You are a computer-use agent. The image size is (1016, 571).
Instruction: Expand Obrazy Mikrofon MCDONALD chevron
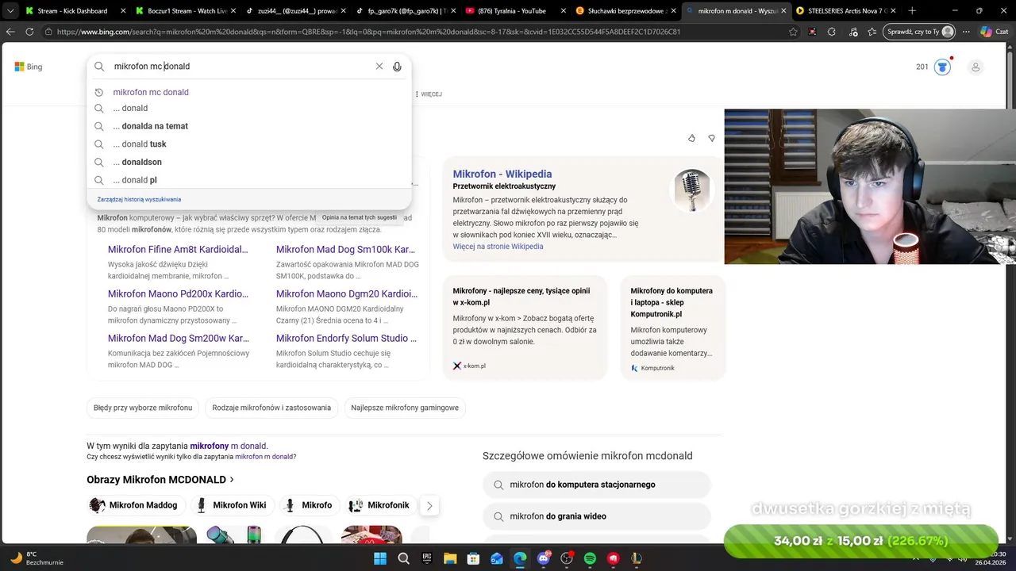pos(232,480)
